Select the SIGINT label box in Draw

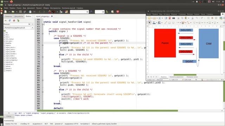[189, 62]
